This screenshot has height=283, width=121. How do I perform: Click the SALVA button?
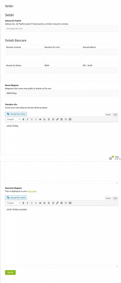(10, 272)
